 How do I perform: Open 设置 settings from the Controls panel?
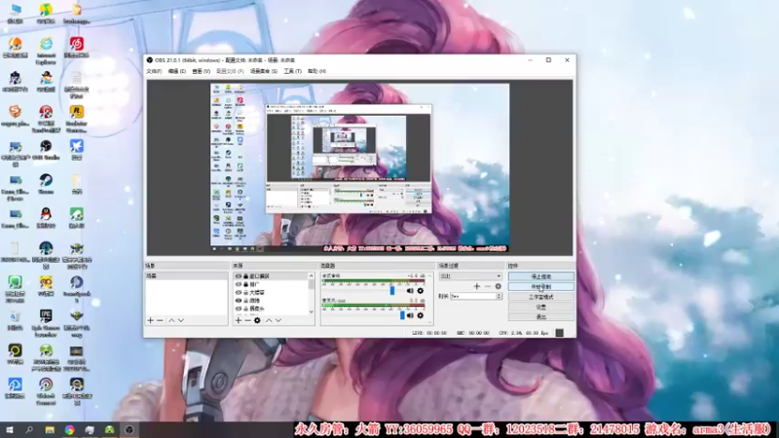[541, 307]
